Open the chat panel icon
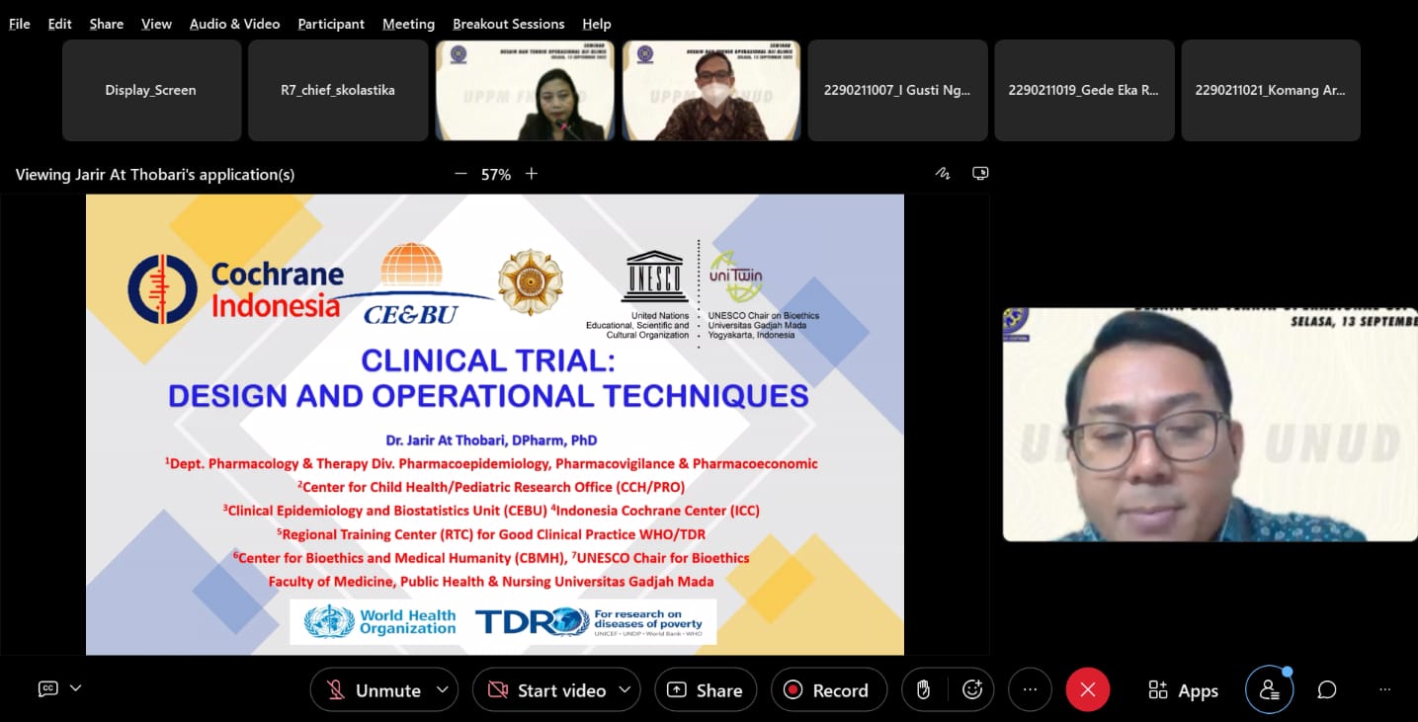Image resolution: width=1418 pixels, height=722 pixels. [1327, 690]
